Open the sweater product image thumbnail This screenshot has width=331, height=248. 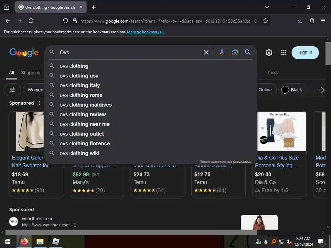(30, 131)
